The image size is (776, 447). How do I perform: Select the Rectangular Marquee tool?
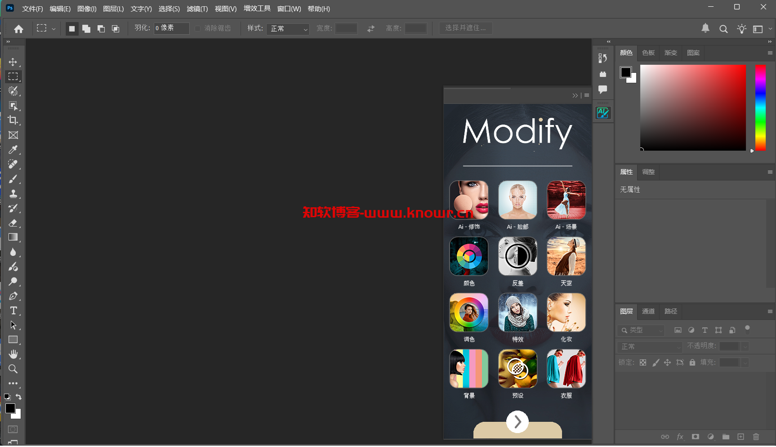point(13,76)
